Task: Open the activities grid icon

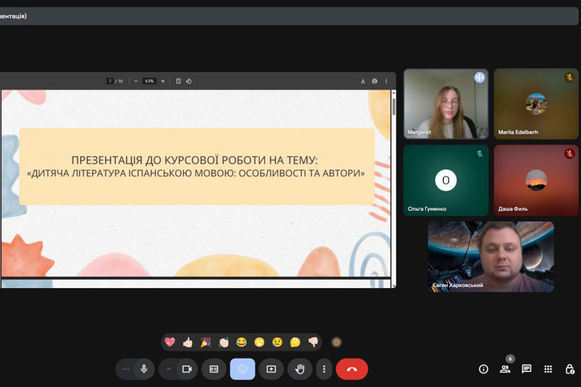Action: pos(548,369)
